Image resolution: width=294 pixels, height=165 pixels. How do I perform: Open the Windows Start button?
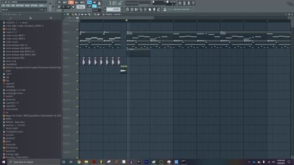(4, 162)
